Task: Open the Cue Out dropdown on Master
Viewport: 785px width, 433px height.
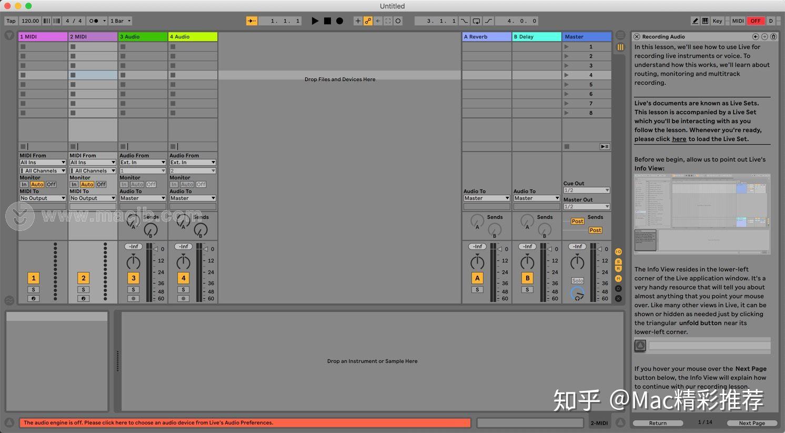Action: point(586,190)
